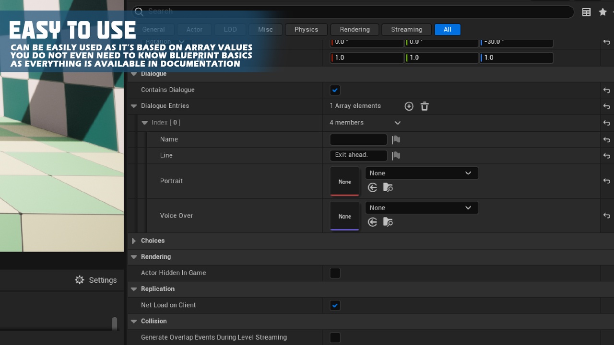Delete all Dialogue Entries array elements

coord(424,106)
